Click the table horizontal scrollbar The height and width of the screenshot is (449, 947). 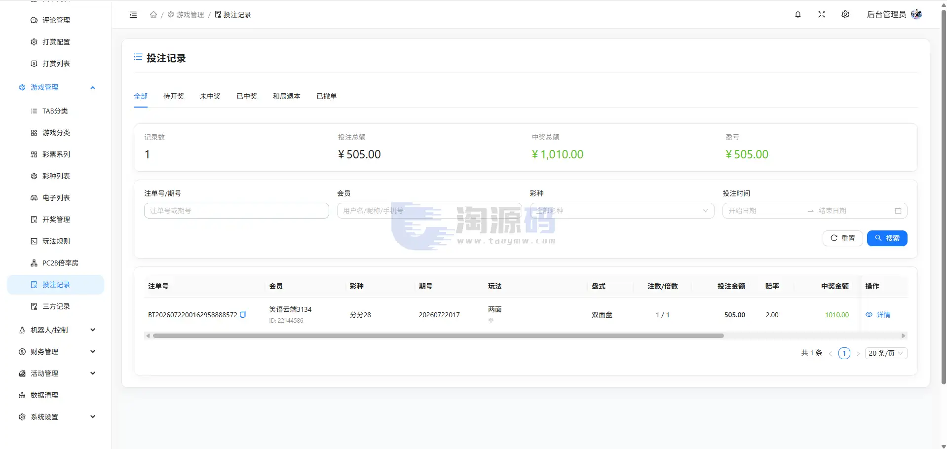pos(438,336)
